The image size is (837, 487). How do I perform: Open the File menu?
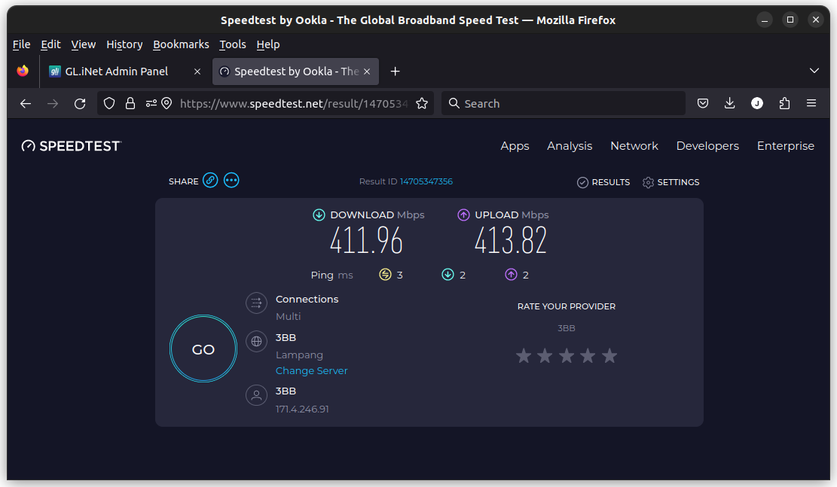pyautogui.click(x=21, y=44)
